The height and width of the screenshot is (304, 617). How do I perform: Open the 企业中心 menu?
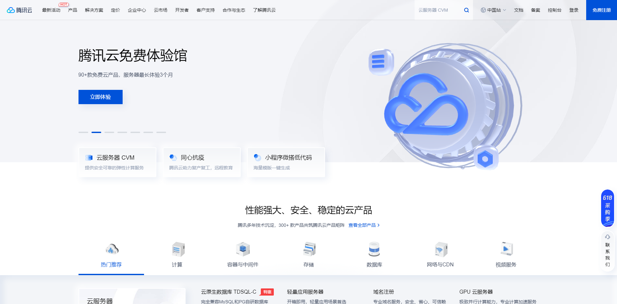[137, 10]
